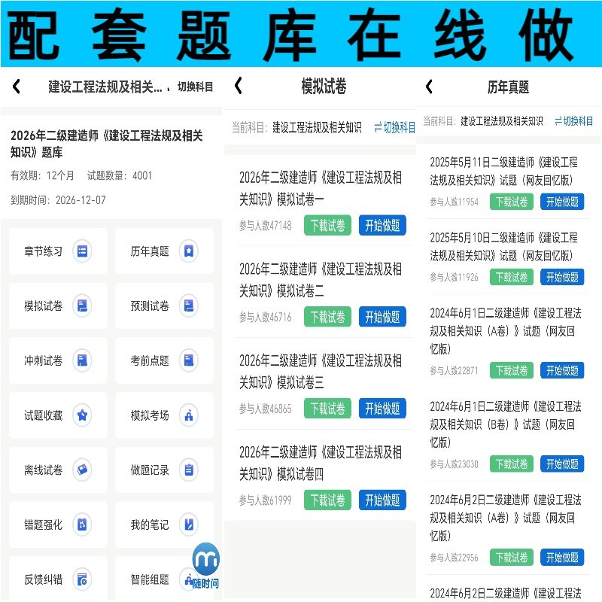Tap the 参与人数61999 count
The width and height of the screenshot is (602, 602).
pyautogui.click(x=266, y=500)
